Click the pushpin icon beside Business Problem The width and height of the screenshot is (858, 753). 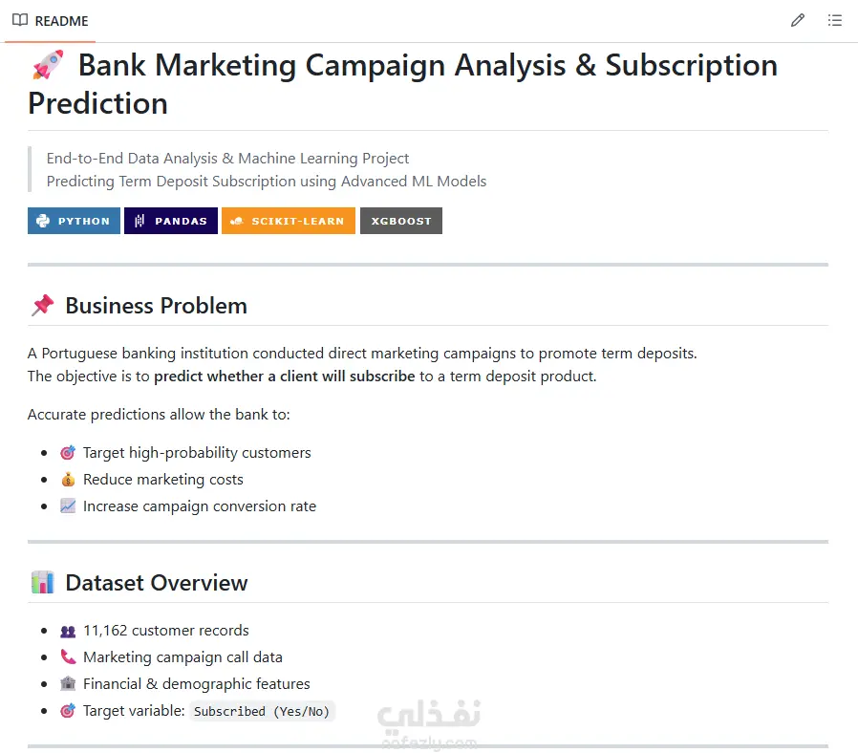43,306
